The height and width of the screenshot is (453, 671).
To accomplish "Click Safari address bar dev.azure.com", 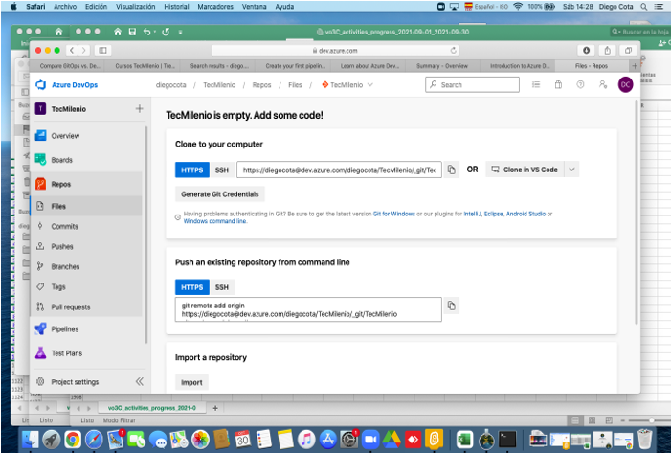I will (335, 51).
